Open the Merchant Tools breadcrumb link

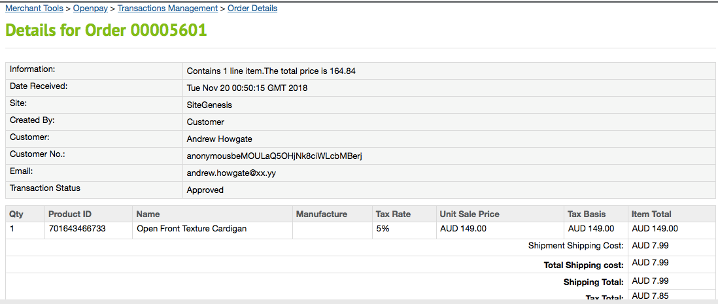point(34,8)
